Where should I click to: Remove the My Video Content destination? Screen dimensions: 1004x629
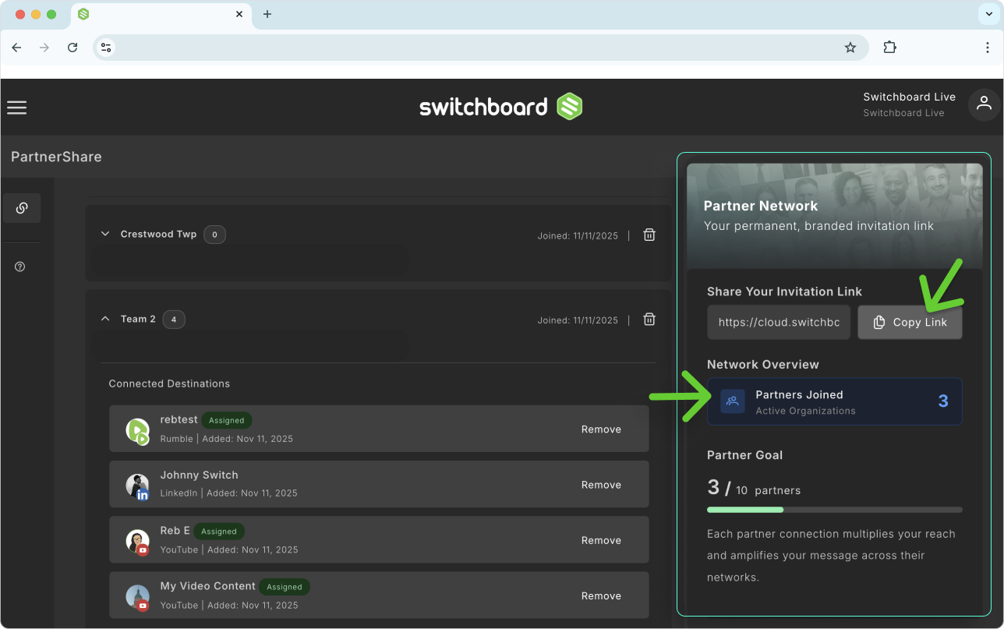601,595
